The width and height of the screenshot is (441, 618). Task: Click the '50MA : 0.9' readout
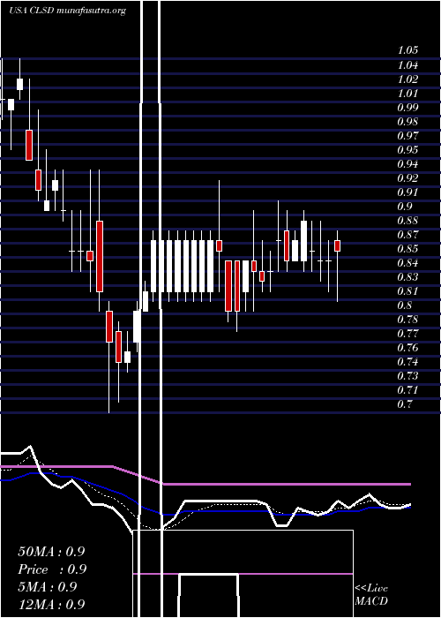pyautogui.click(x=51, y=552)
